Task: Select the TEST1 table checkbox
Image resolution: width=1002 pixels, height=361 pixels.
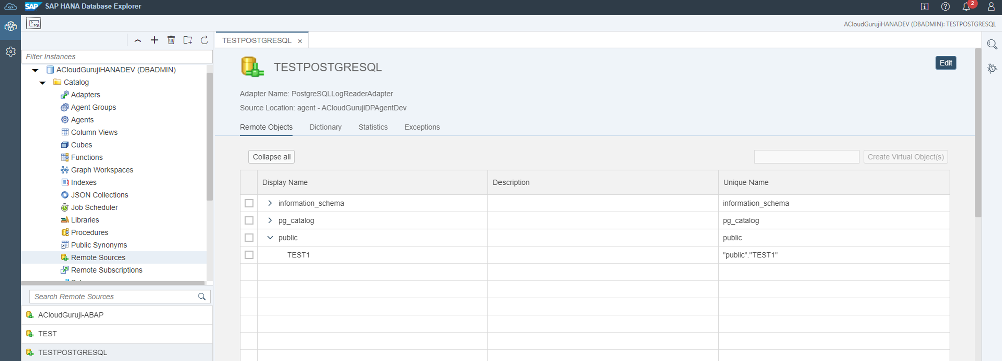Action: click(x=249, y=255)
